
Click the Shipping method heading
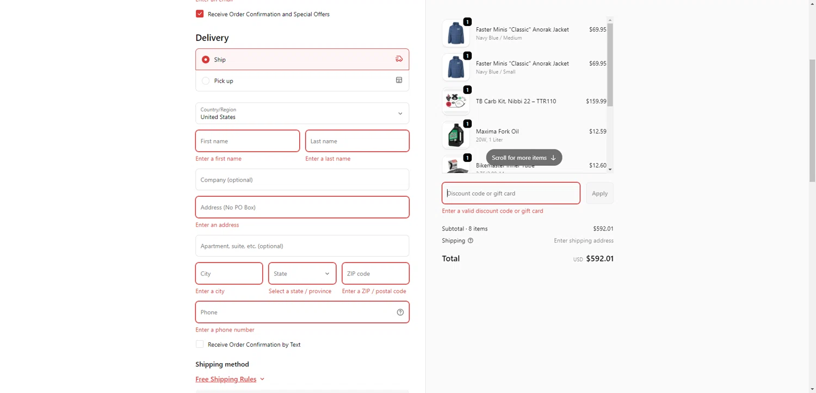[222, 364]
